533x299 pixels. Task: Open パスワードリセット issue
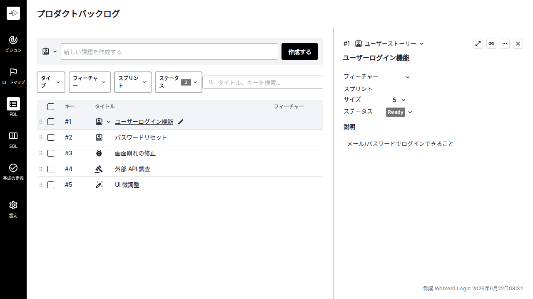pos(141,137)
